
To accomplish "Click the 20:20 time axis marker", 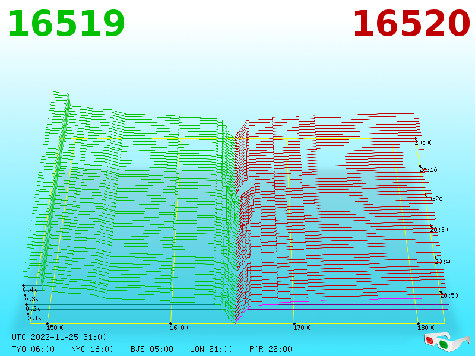I will 433,199.
